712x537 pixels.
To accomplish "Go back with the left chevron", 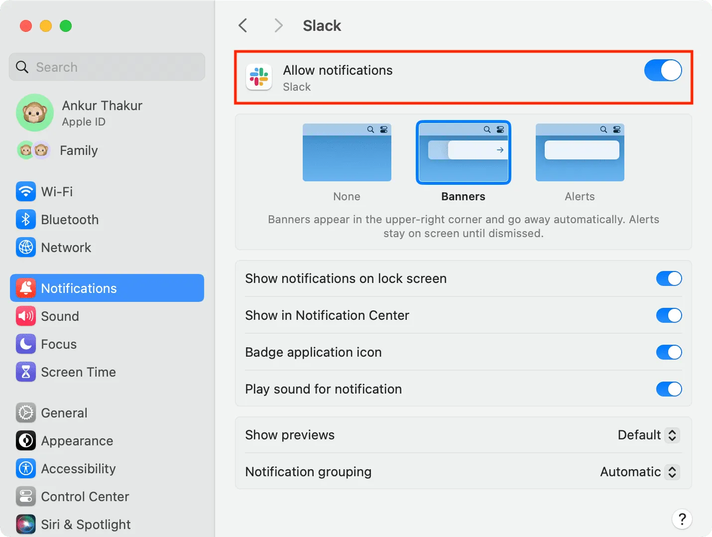I will coord(243,25).
